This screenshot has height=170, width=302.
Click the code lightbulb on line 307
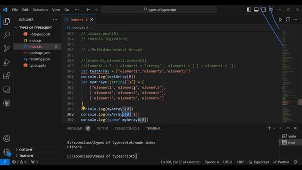[84, 108]
